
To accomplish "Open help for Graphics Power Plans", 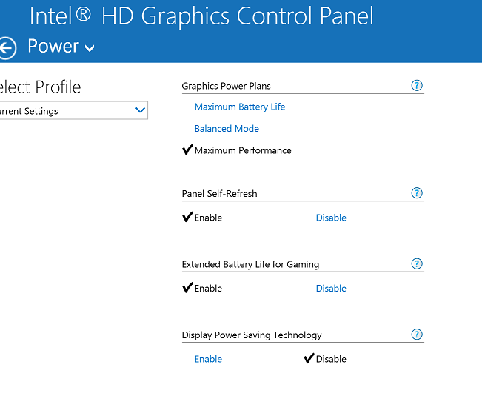I will (417, 85).
